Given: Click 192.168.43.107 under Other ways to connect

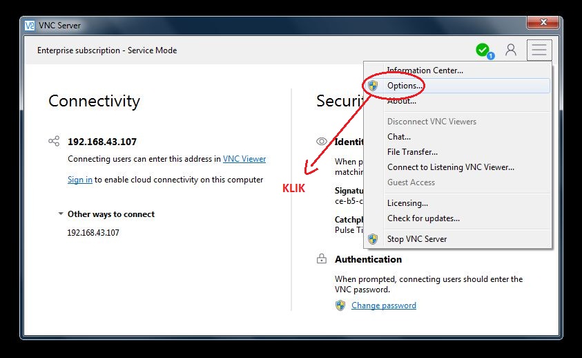Looking at the screenshot, I should pos(93,233).
